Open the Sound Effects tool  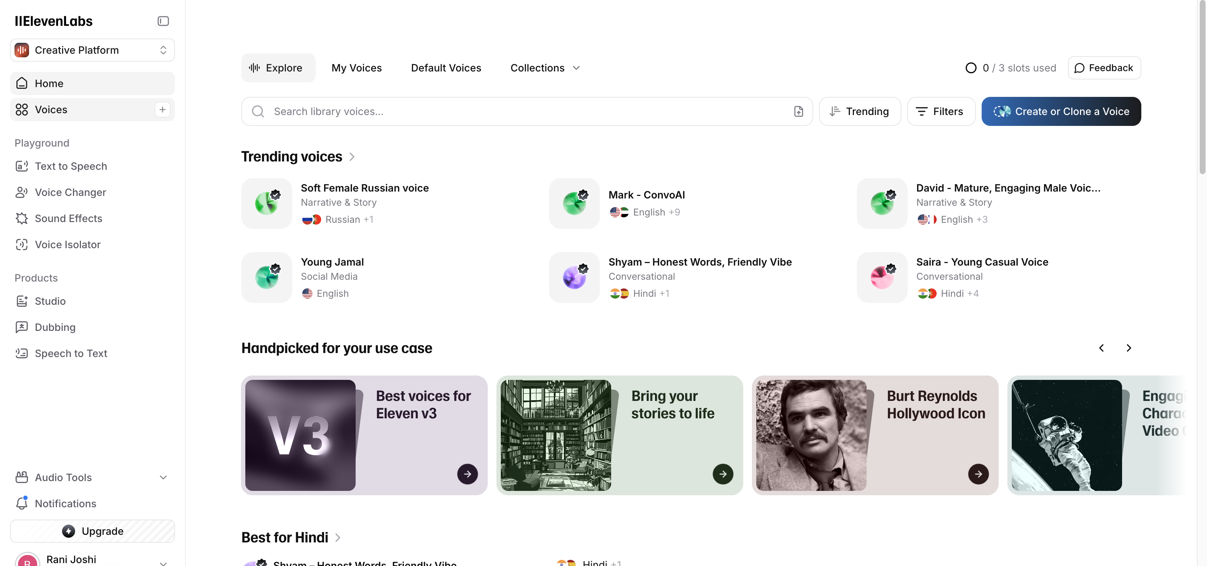69,218
